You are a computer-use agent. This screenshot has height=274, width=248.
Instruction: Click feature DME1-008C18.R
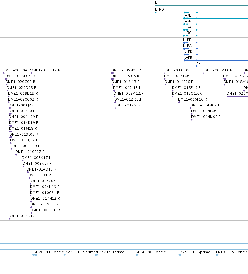pyautogui.click(x=45, y=210)
